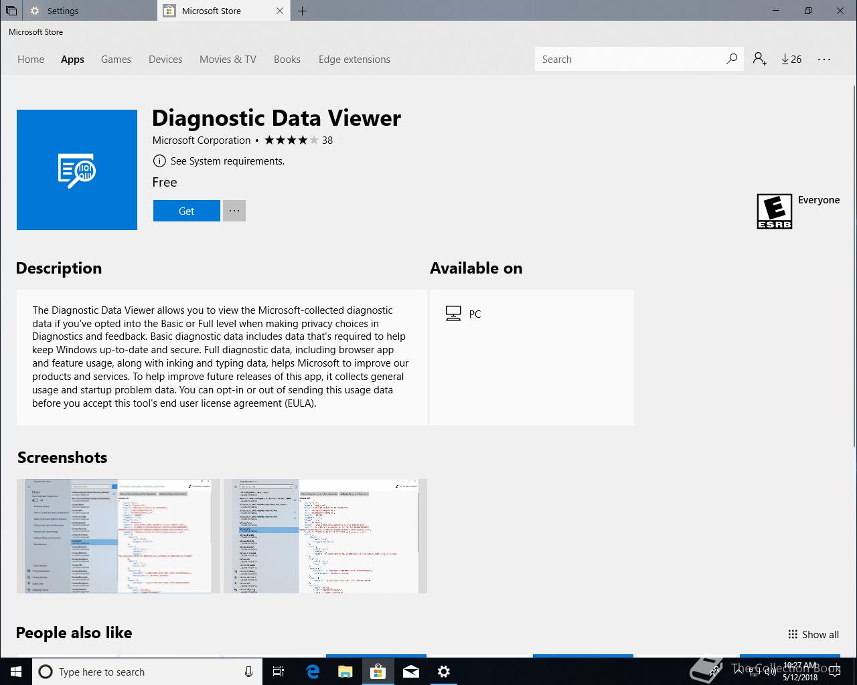Click the Diagnostic Data Viewer app tile
Image resolution: width=857 pixels, height=685 pixels.
point(77,170)
